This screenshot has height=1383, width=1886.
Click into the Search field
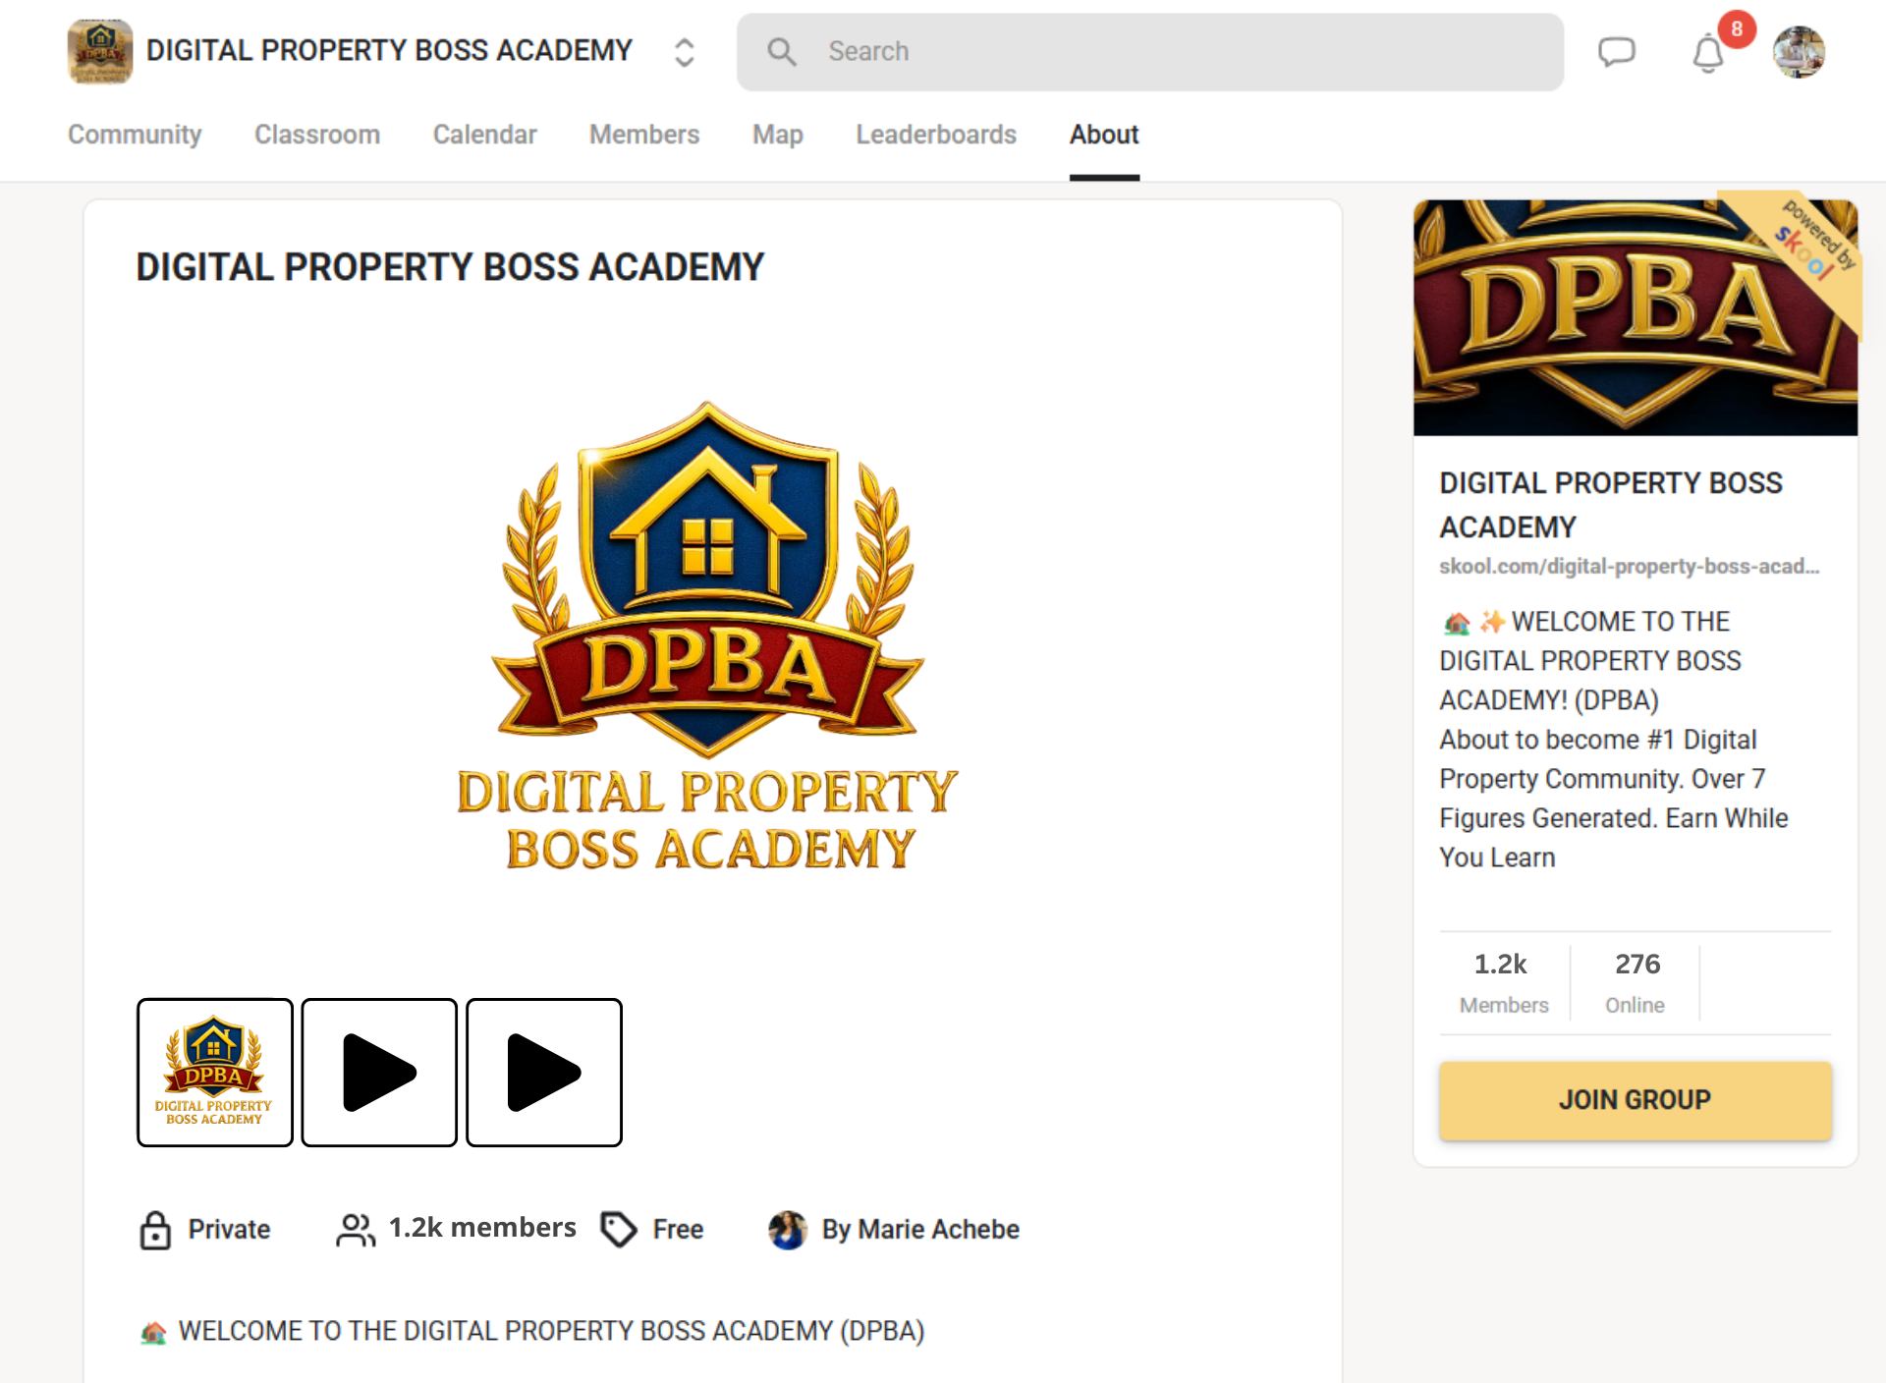[x=1150, y=51]
